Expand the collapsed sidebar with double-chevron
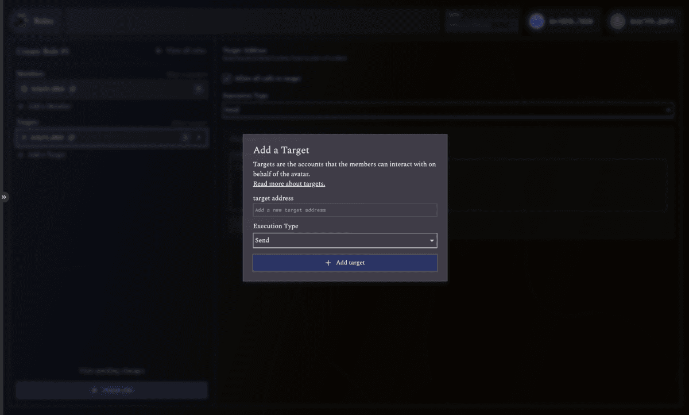 tap(4, 197)
